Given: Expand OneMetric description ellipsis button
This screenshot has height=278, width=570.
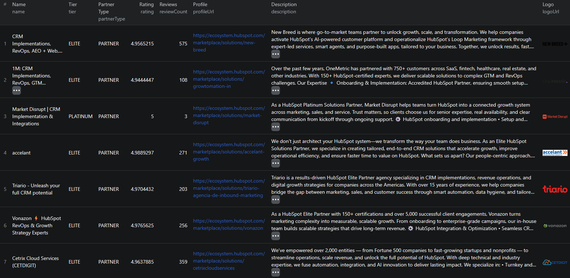Looking at the screenshot, I should [276, 91].
